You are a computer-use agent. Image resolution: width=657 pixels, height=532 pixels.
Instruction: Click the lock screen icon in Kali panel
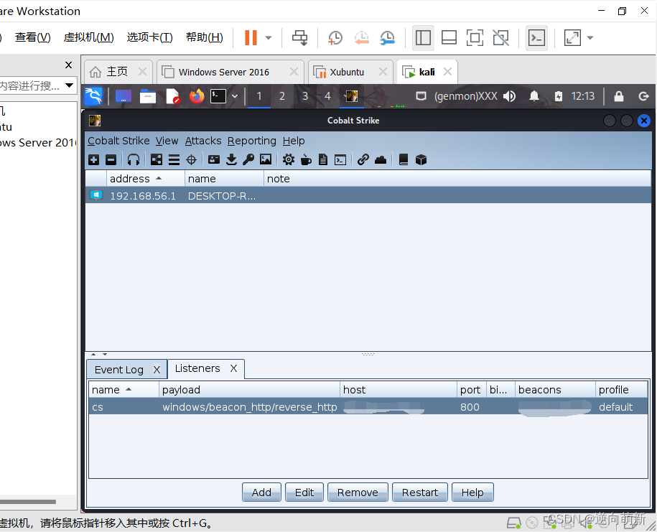(618, 96)
